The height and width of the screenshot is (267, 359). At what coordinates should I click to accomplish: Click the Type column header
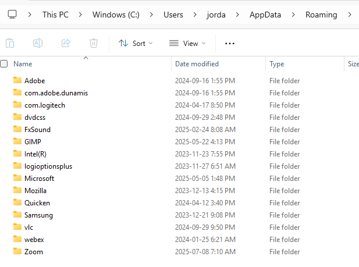[x=276, y=64]
